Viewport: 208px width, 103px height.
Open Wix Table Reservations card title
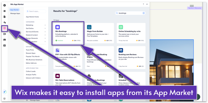click(65, 80)
